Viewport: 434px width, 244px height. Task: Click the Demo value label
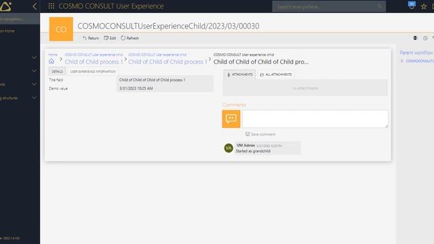[x=58, y=89]
